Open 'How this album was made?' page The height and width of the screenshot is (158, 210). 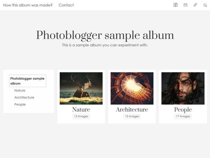pos(28,5)
